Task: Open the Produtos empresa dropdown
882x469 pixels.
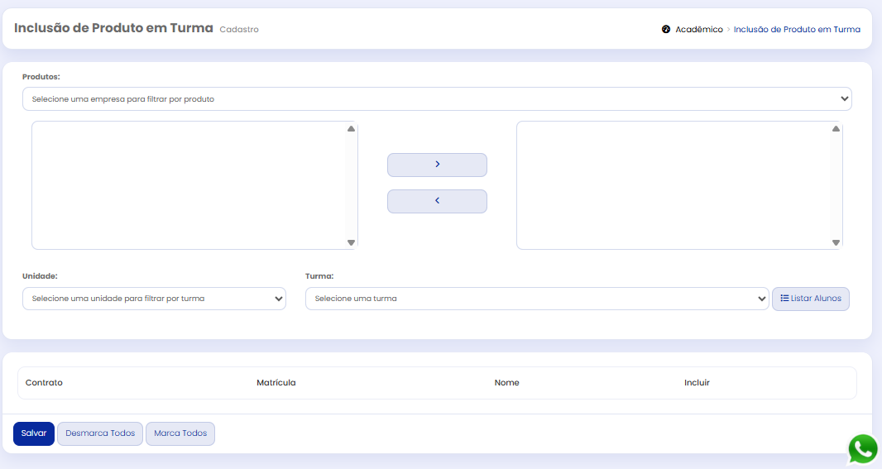Action: [x=437, y=99]
